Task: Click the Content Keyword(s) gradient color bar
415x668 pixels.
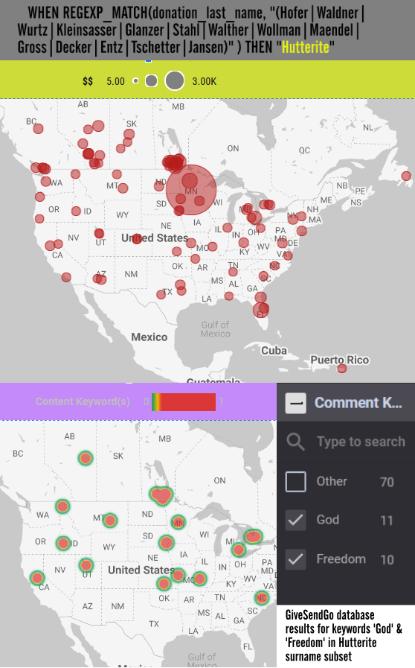Action: coord(184,401)
